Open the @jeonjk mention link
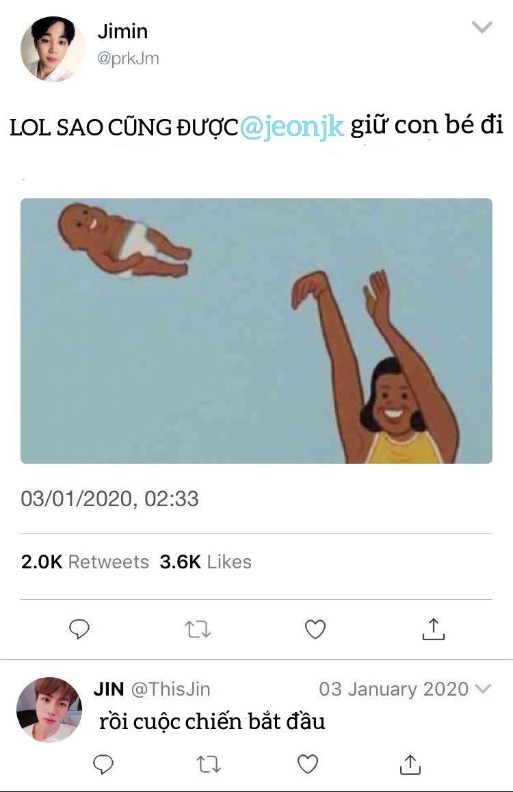 [x=292, y=127]
